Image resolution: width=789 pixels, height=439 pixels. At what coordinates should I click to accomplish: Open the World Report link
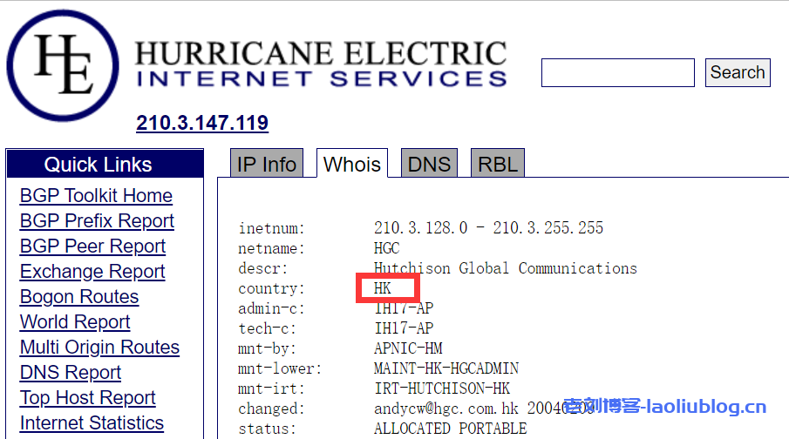pyautogui.click(x=75, y=322)
